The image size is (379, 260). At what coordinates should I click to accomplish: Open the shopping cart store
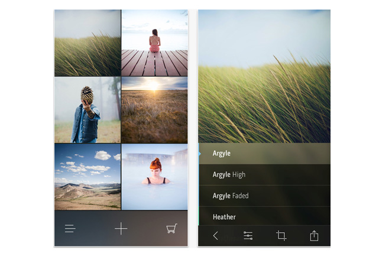(x=172, y=229)
